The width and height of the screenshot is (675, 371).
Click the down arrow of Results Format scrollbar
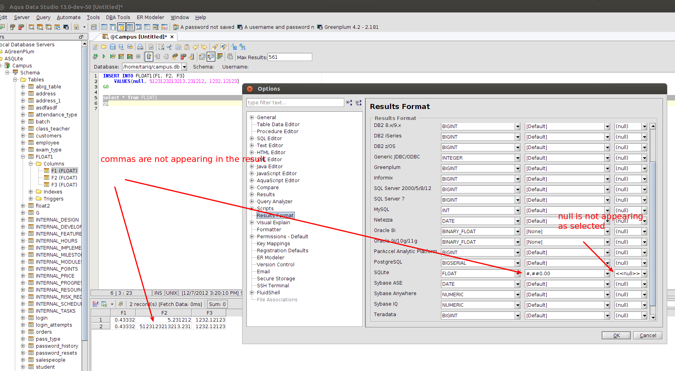(653, 318)
